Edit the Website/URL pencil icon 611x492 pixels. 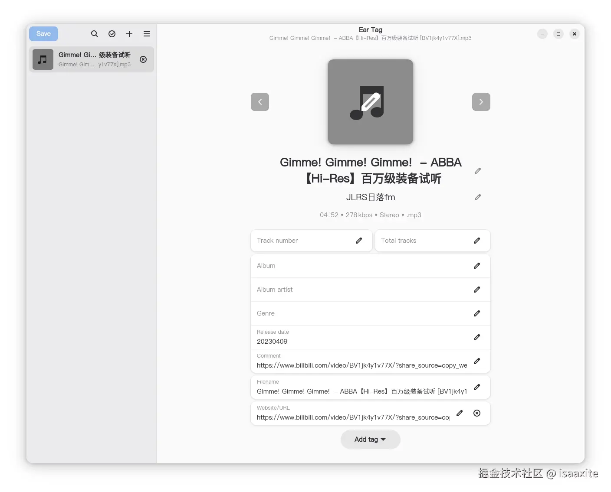(x=460, y=413)
